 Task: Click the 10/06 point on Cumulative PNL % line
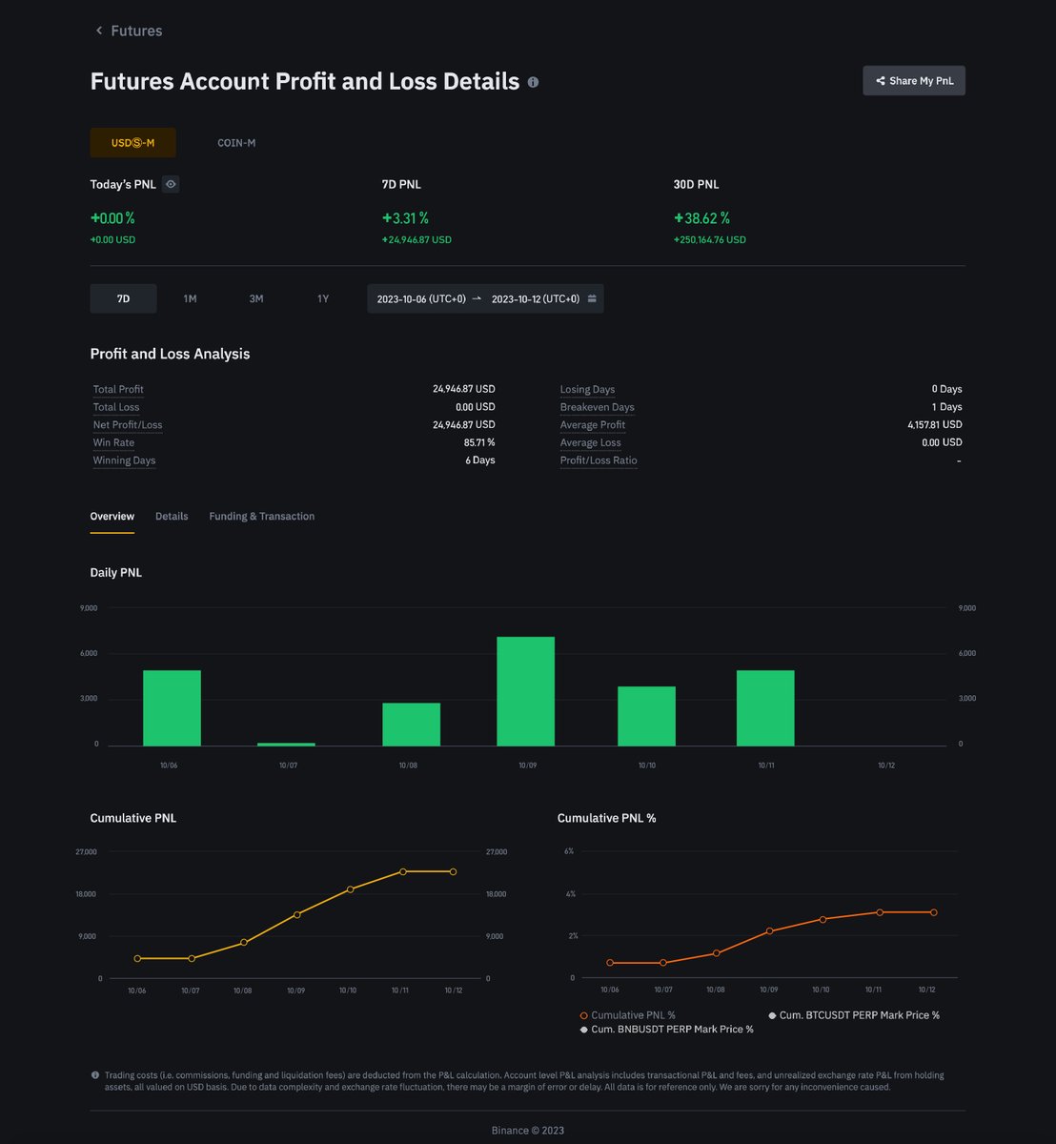[610, 963]
